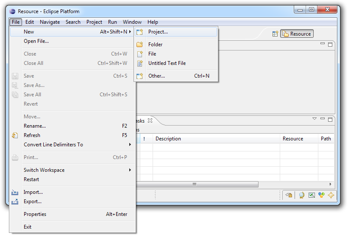Minimize the upper editor area
The height and width of the screenshot is (235, 348).
tap(323, 44)
